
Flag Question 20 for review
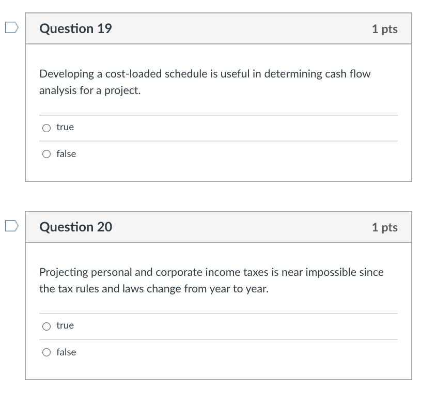(11, 226)
